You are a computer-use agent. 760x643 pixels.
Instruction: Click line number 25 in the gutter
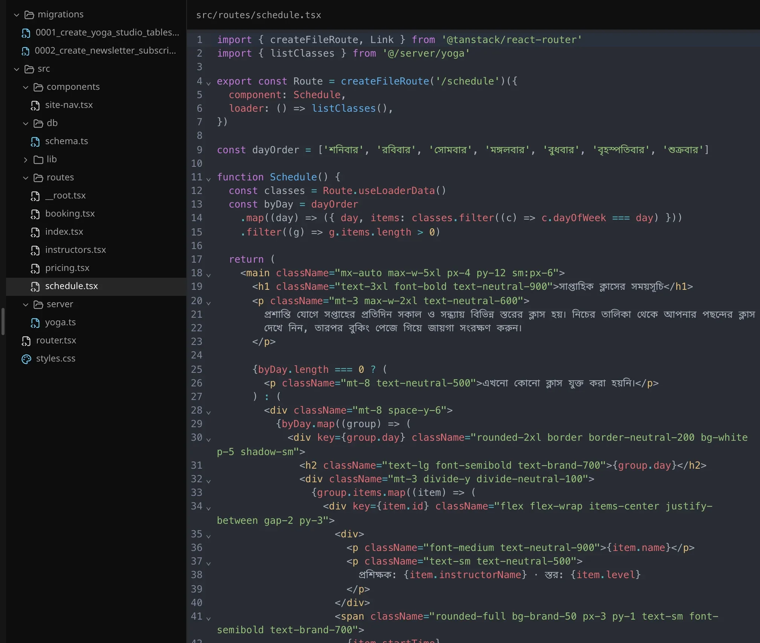tap(196, 369)
